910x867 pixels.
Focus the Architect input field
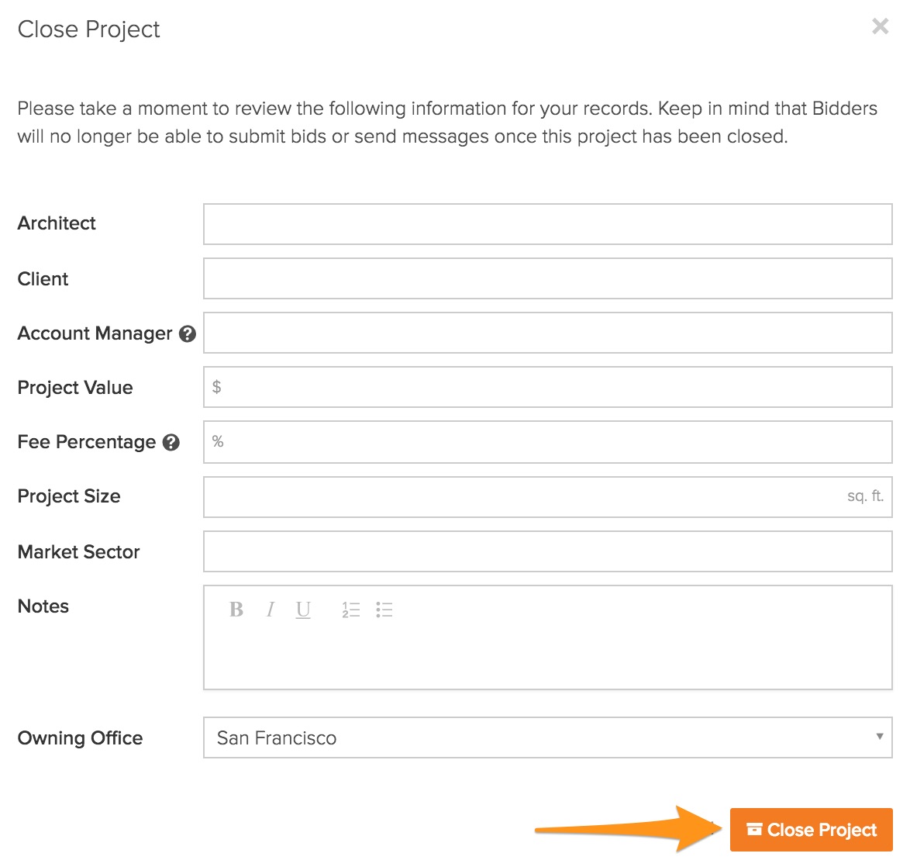[547, 224]
